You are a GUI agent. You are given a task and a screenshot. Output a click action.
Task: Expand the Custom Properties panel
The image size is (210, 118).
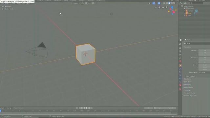point(190,96)
